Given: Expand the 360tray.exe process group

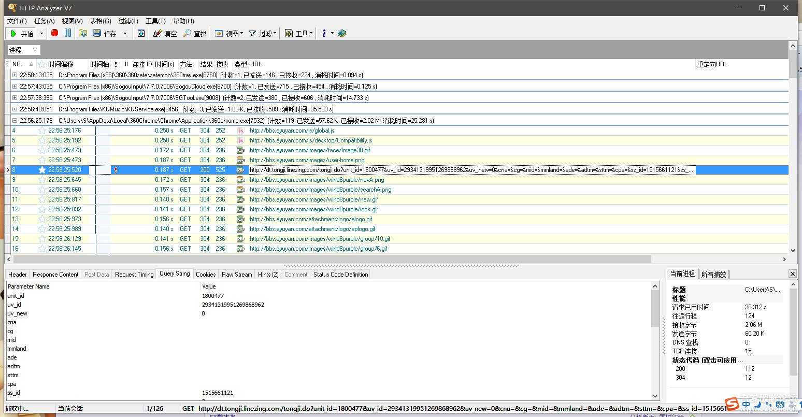Looking at the screenshot, I should pyautogui.click(x=15, y=75).
